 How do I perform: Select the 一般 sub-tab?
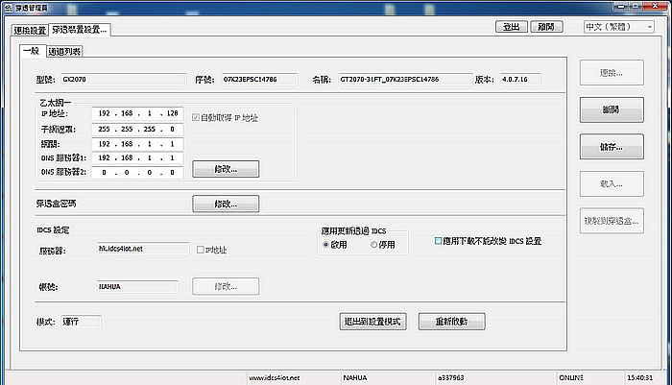click(32, 51)
